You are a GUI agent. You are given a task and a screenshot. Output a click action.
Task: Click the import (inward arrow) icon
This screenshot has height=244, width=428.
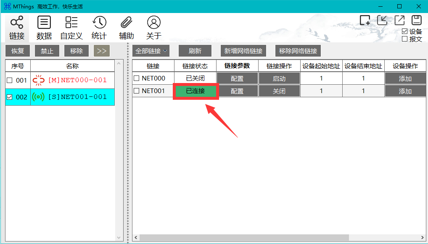[x=382, y=20]
